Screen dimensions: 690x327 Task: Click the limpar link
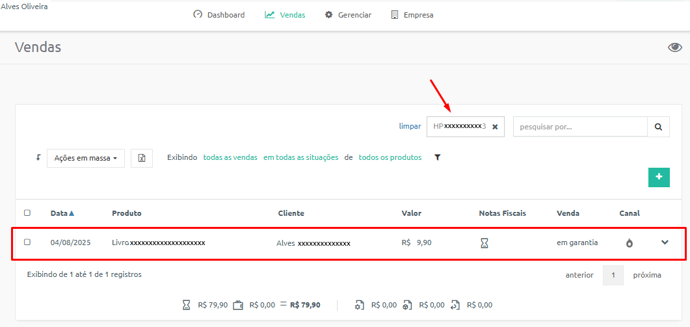pos(410,126)
